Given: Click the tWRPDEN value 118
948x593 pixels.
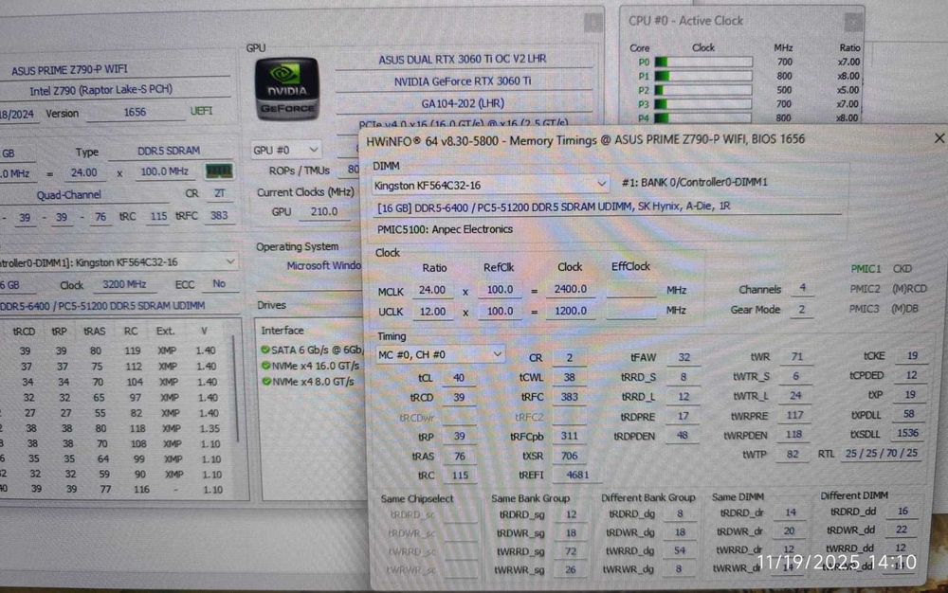Looking at the screenshot, I should (793, 434).
